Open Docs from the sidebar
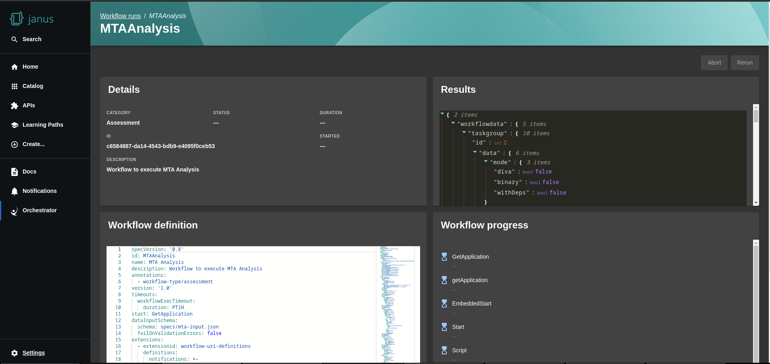The image size is (770, 364). [x=45, y=172]
